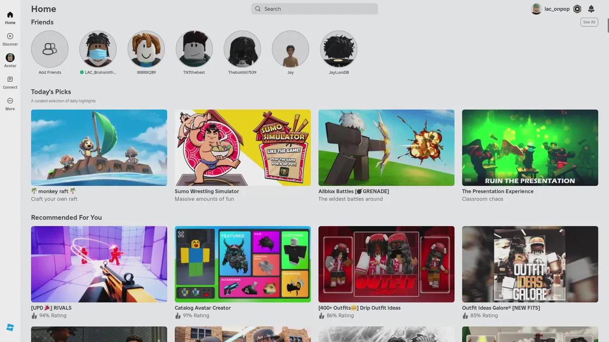Open friend LAC_Bruhsmith avatar
The width and height of the screenshot is (609, 342).
(98, 49)
